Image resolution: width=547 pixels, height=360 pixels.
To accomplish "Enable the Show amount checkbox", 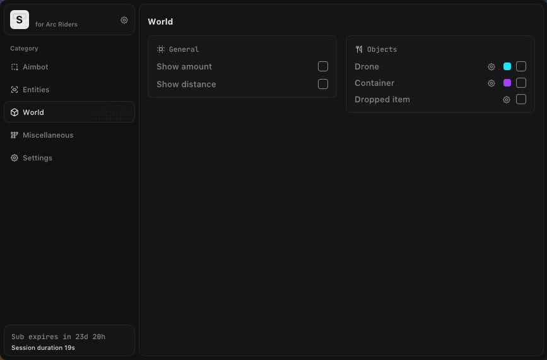I will 323,66.
